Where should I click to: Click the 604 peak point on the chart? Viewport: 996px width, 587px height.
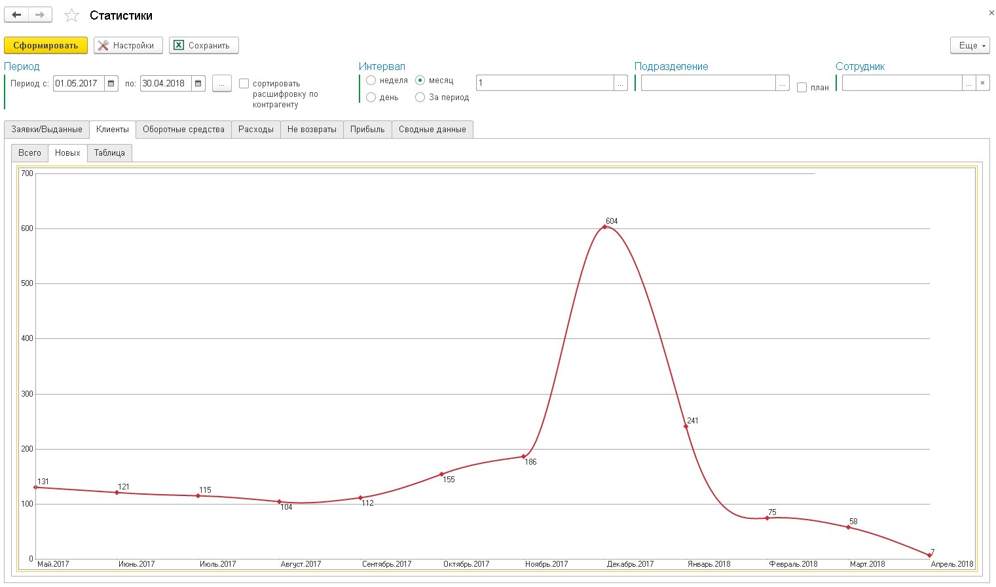[604, 226]
